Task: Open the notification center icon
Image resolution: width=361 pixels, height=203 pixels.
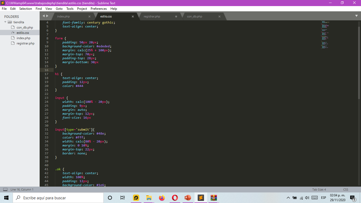Action: [x=353, y=198]
